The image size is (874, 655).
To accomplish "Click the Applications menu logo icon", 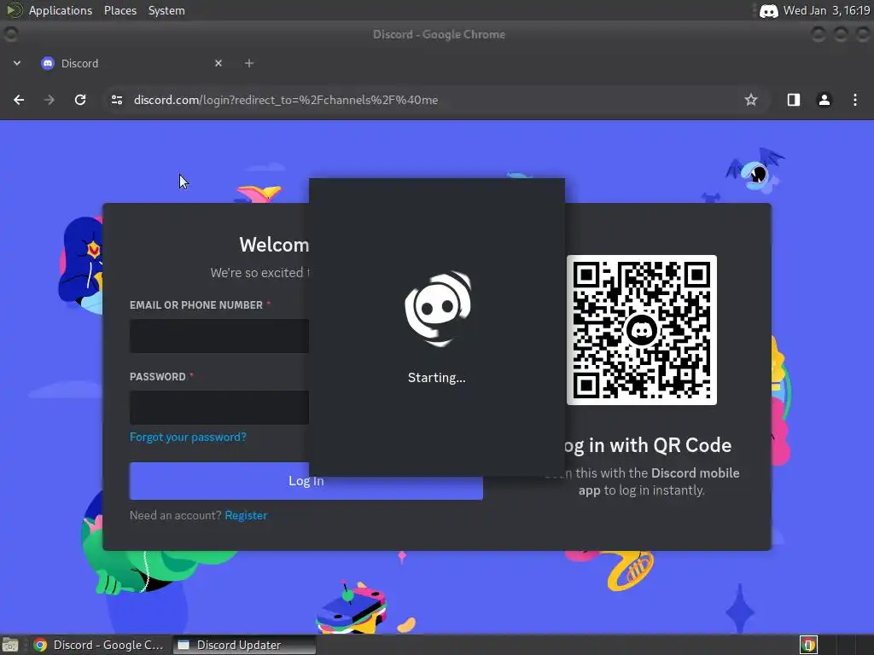I will [14, 10].
